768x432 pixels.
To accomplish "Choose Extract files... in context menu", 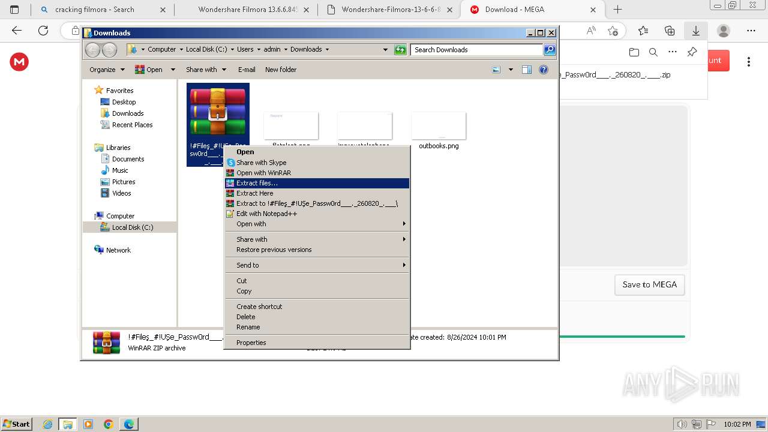I will click(x=317, y=183).
